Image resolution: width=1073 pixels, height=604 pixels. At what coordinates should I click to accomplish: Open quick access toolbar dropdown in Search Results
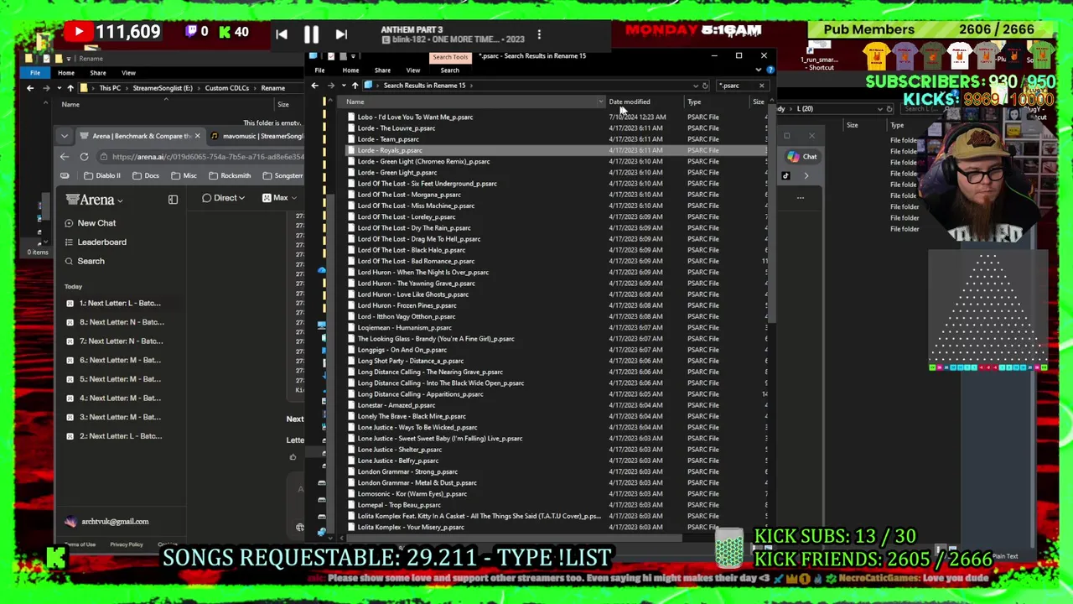point(353,56)
